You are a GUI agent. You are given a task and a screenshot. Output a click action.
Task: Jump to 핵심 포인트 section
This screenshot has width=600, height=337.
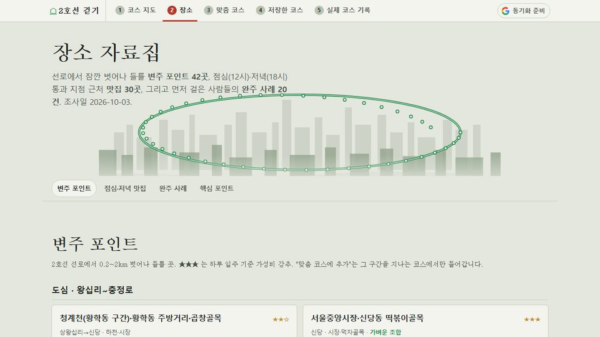pyautogui.click(x=217, y=188)
